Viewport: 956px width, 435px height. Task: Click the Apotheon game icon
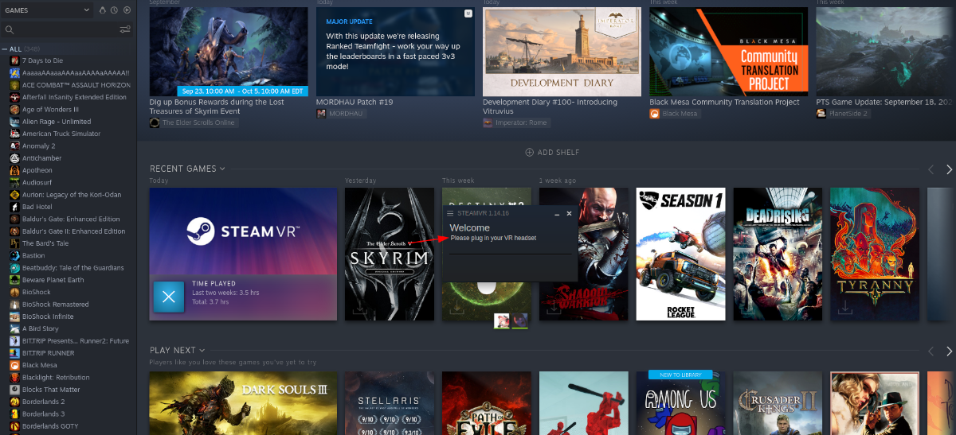14,170
